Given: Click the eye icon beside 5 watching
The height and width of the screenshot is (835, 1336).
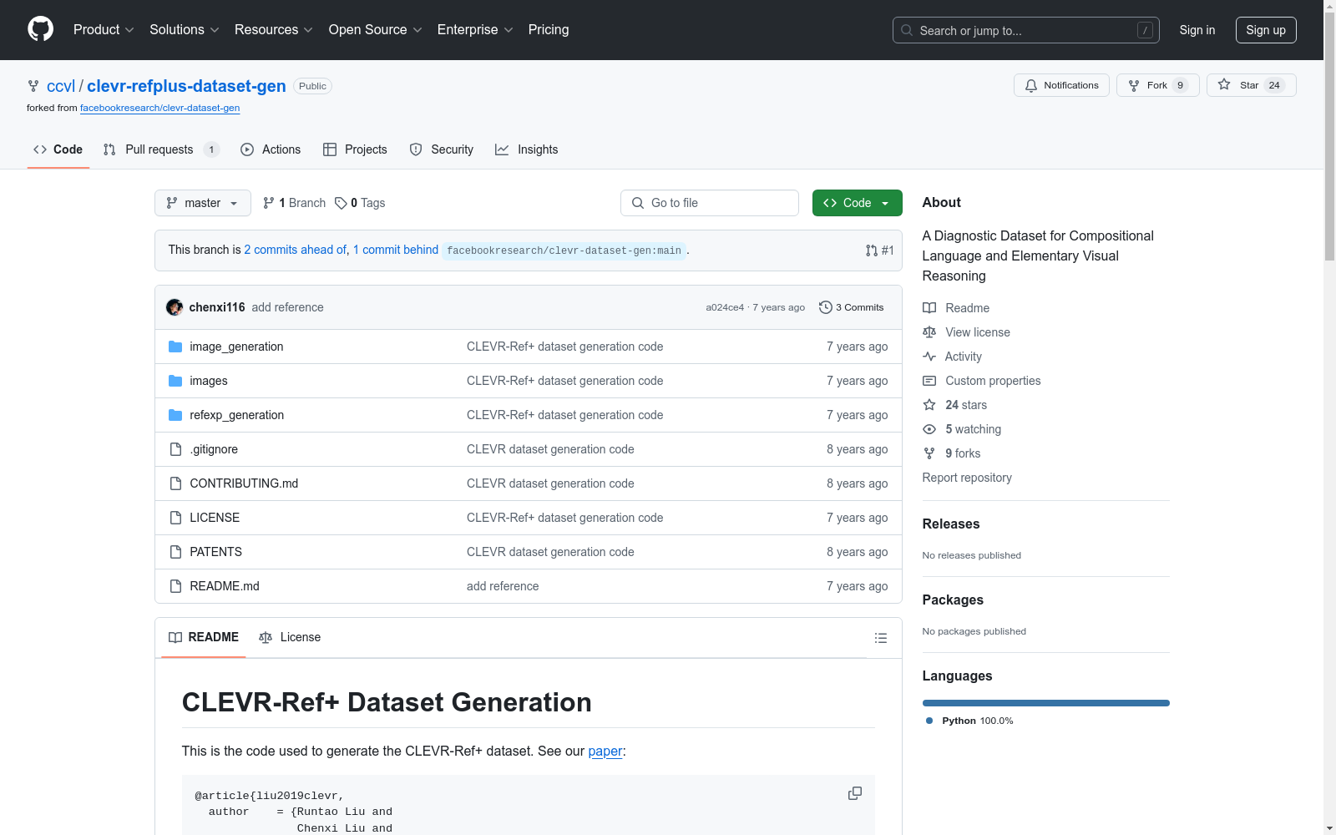Looking at the screenshot, I should (929, 429).
